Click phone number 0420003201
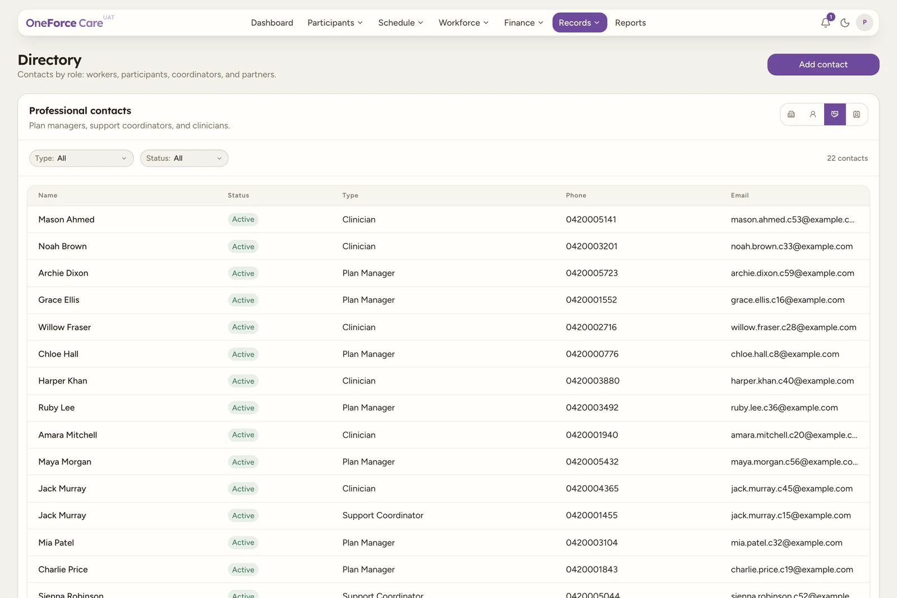Viewport: 897px width, 598px height. (x=591, y=246)
